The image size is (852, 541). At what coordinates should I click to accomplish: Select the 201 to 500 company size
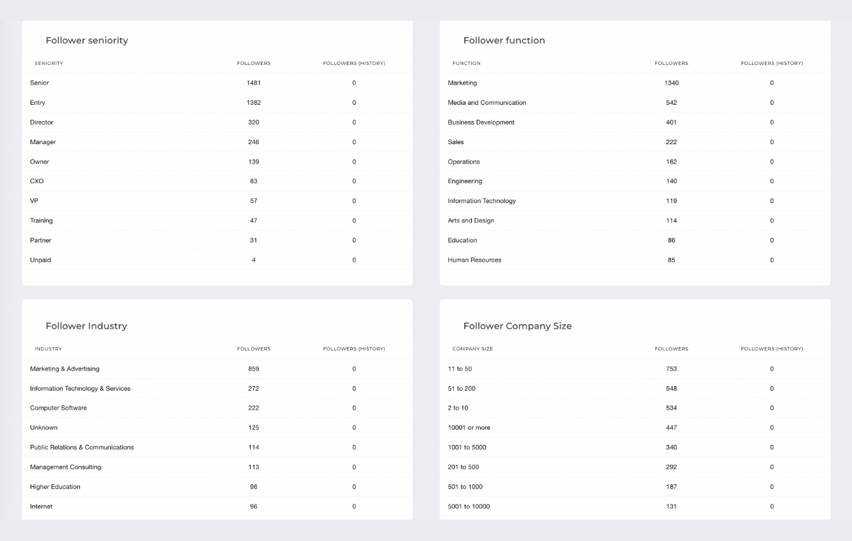(463, 467)
